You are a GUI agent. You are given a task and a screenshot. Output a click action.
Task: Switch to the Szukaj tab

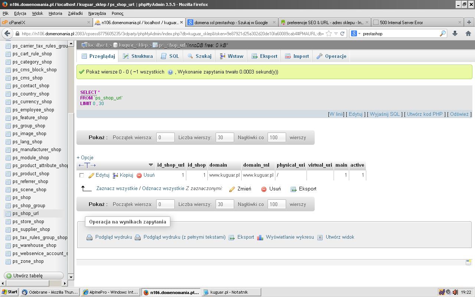[199, 56]
